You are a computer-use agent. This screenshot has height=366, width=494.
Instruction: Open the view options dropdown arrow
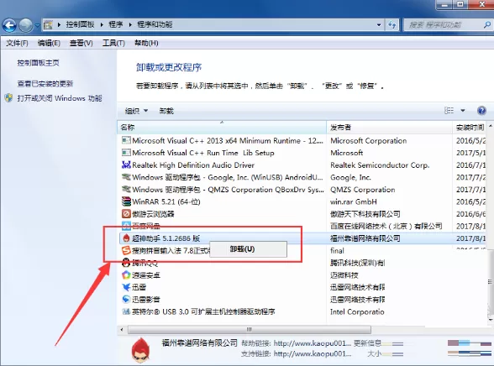pyautogui.click(x=462, y=111)
